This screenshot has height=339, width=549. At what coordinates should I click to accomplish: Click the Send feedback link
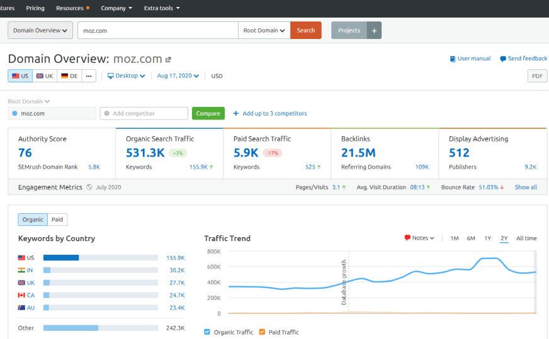click(528, 58)
